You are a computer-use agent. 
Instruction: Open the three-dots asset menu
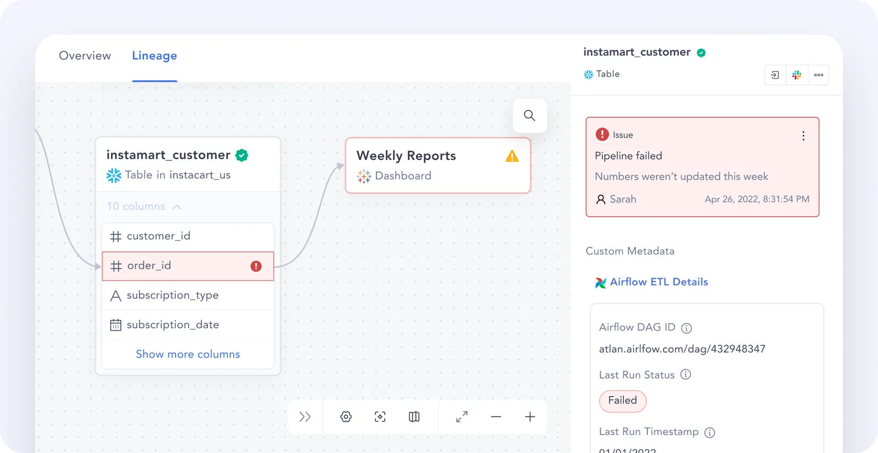click(819, 75)
